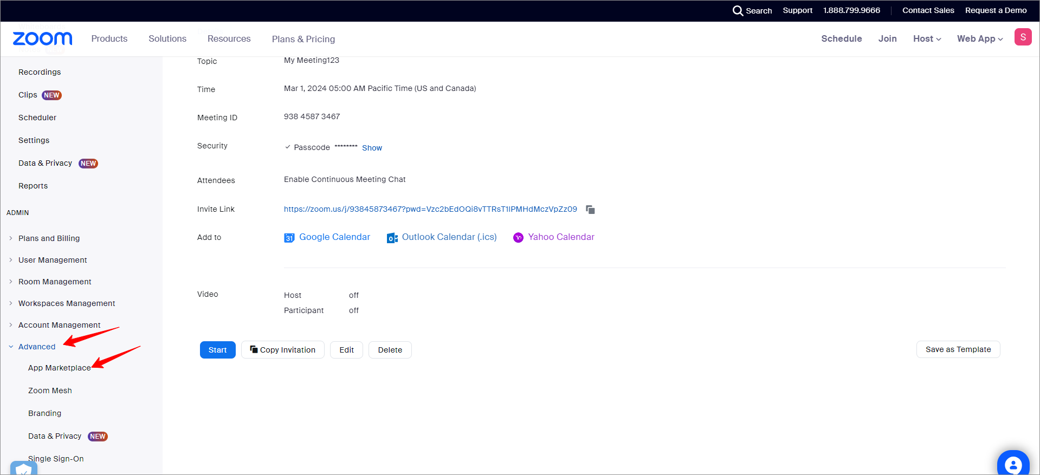Open the Web App dropdown
This screenshot has height=475, width=1040.
click(980, 38)
